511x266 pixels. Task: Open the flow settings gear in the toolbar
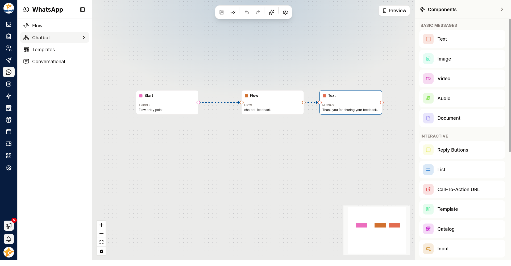(285, 12)
